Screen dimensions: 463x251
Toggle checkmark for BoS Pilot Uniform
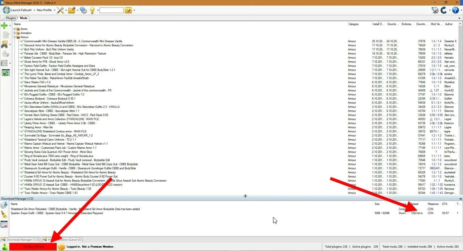pos(22,49)
